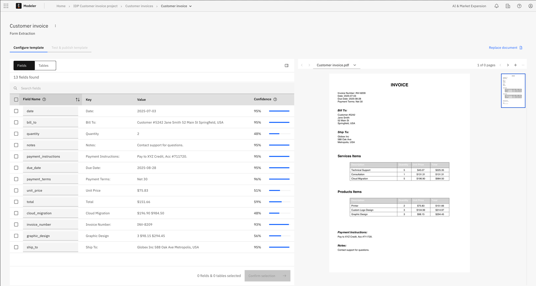Click the Field Name sort arrows
The height and width of the screenshot is (286, 536).
coord(78,100)
